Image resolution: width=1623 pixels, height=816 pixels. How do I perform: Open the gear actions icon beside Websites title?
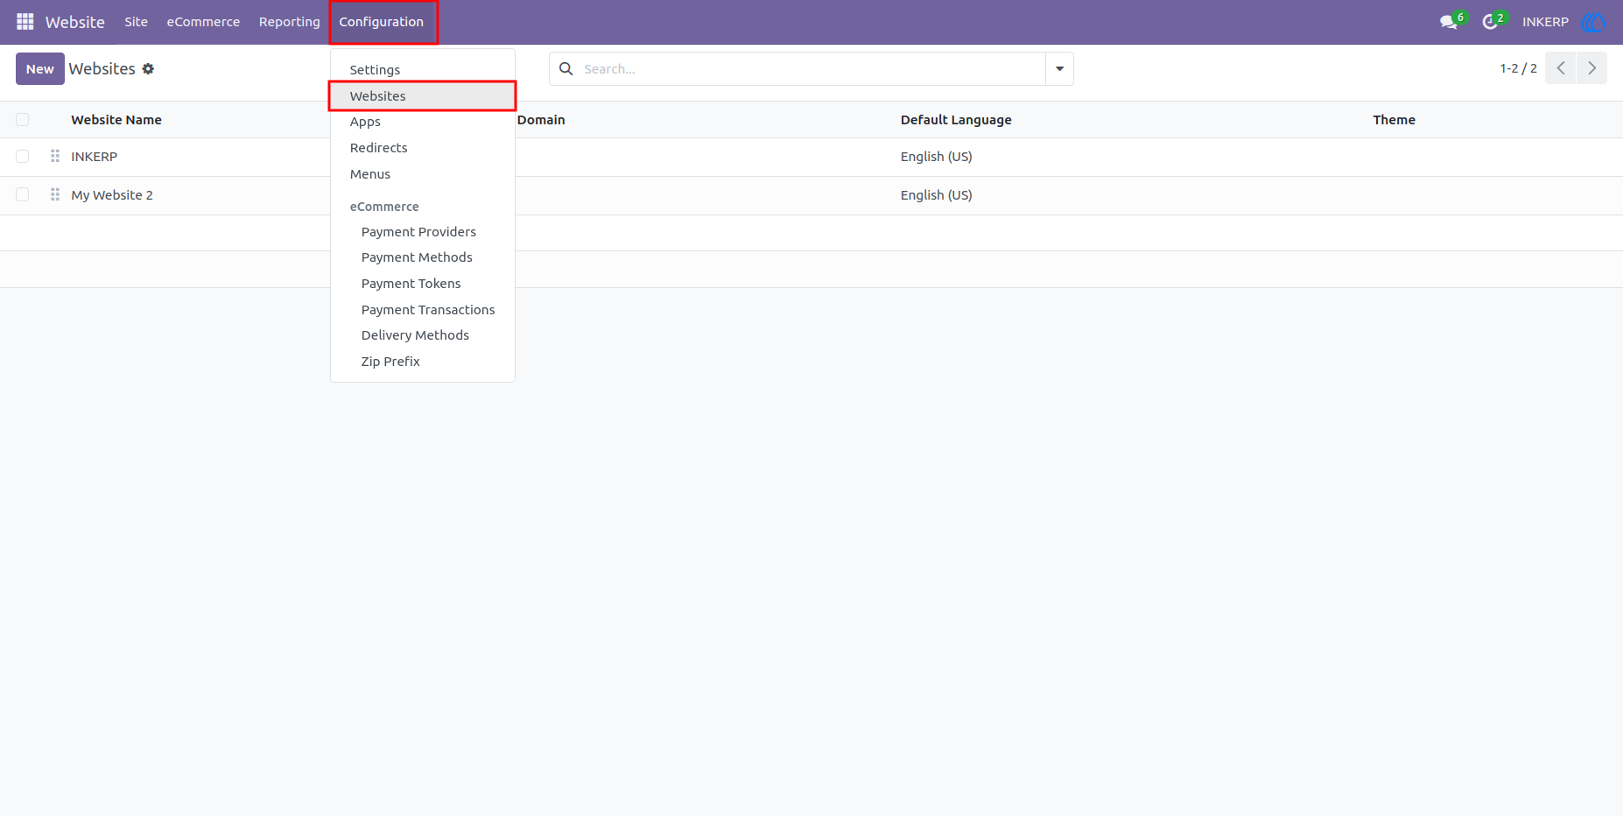tap(148, 69)
